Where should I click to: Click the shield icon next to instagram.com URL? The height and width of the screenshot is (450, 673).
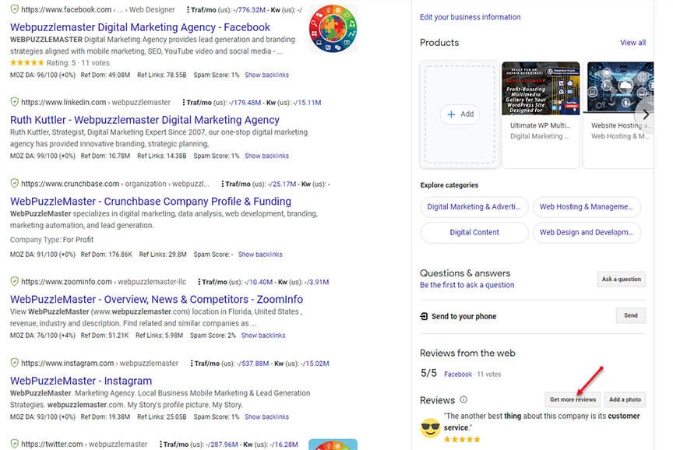14,363
